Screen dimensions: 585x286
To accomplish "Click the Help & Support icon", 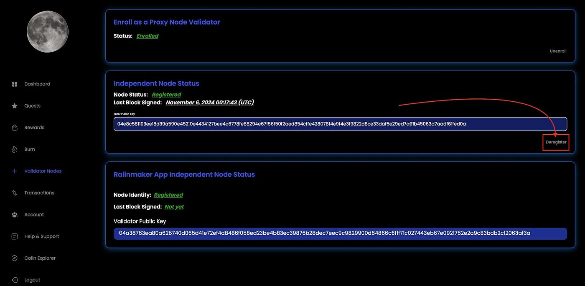I will pos(15,236).
